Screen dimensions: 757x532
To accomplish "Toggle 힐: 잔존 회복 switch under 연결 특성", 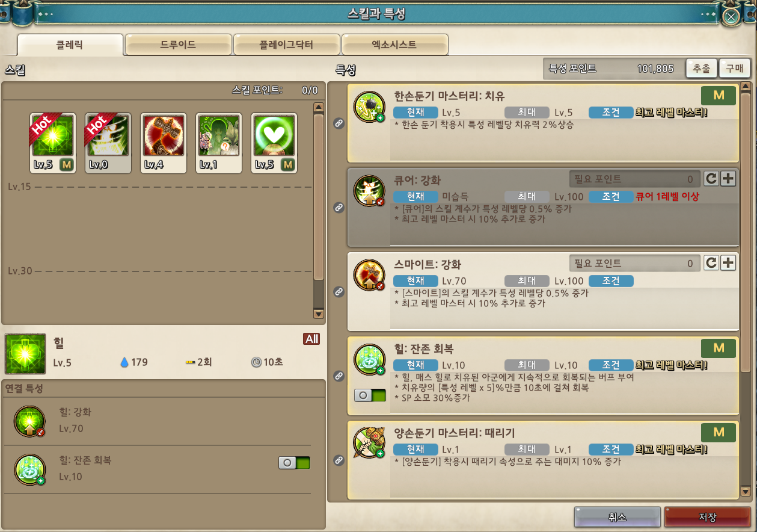I will pyautogui.click(x=294, y=463).
